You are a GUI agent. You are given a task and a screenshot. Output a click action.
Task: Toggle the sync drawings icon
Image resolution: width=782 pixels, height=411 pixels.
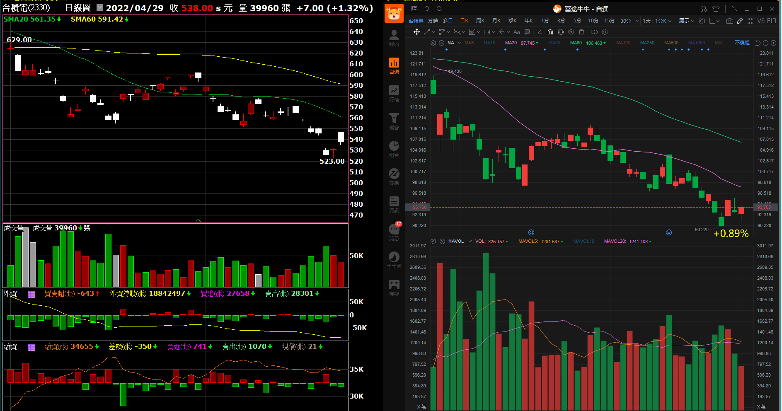[561, 32]
